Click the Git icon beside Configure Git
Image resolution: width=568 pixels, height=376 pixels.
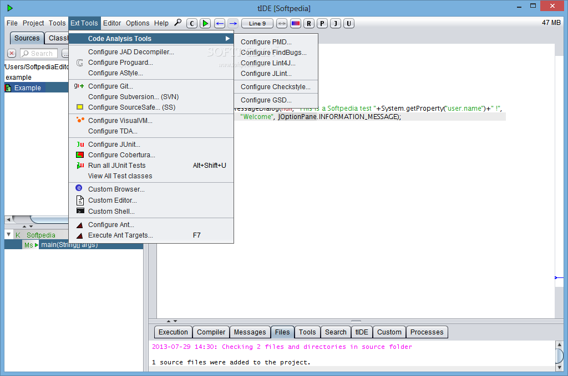coord(79,86)
